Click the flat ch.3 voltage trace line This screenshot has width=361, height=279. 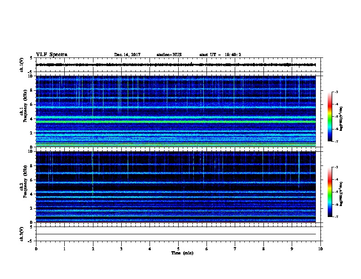176,234
